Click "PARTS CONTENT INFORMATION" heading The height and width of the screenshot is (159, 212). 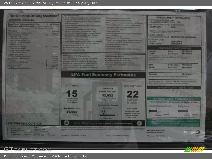click(x=173, y=18)
